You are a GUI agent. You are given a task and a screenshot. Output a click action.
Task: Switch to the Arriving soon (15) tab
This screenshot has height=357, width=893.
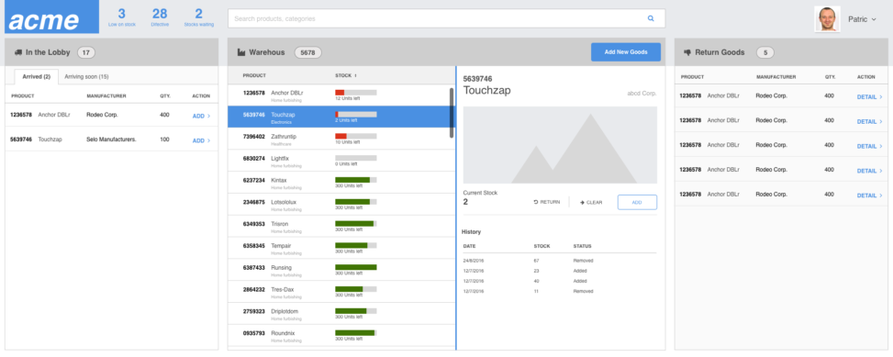point(86,76)
